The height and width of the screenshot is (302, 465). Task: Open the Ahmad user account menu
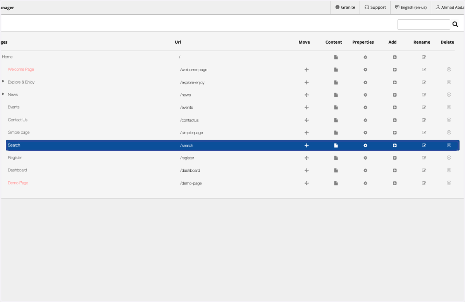pos(450,7)
